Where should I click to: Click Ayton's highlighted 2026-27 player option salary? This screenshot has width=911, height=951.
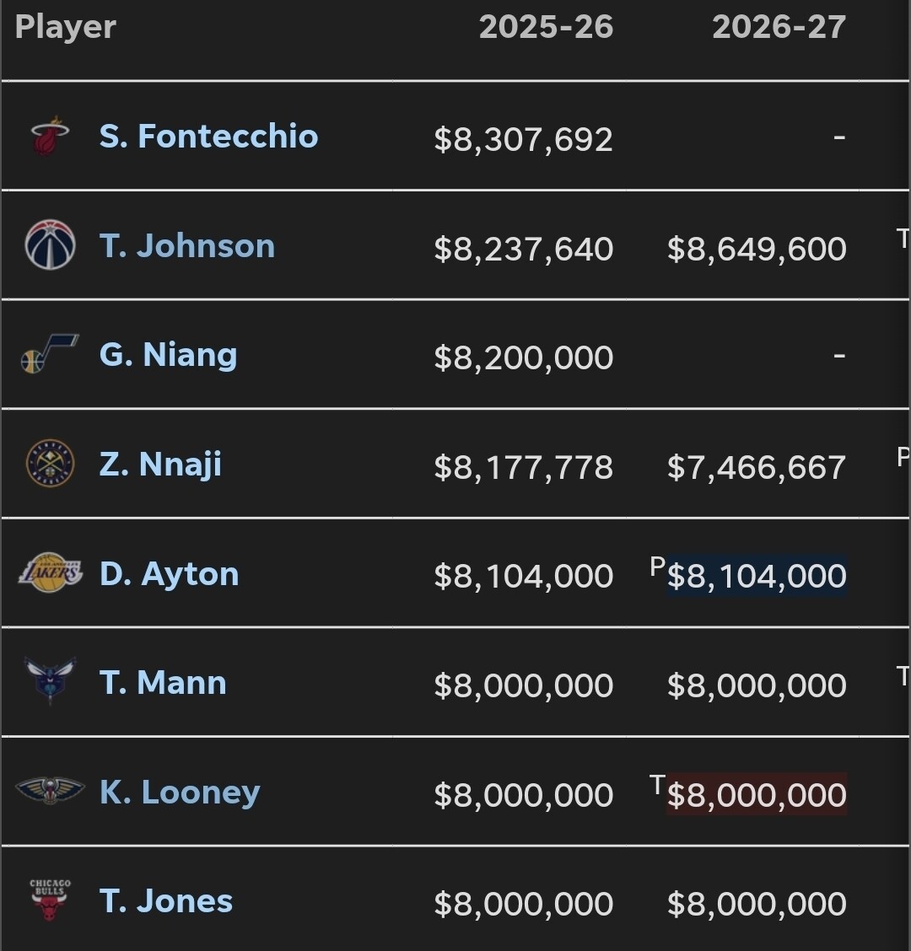[x=757, y=575]
